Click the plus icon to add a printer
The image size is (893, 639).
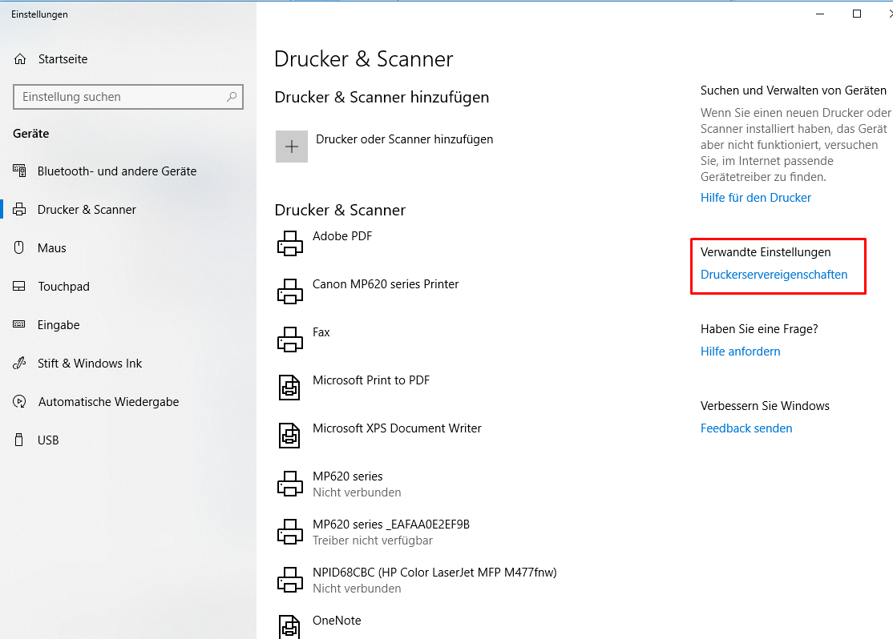(x=292, y=147)
